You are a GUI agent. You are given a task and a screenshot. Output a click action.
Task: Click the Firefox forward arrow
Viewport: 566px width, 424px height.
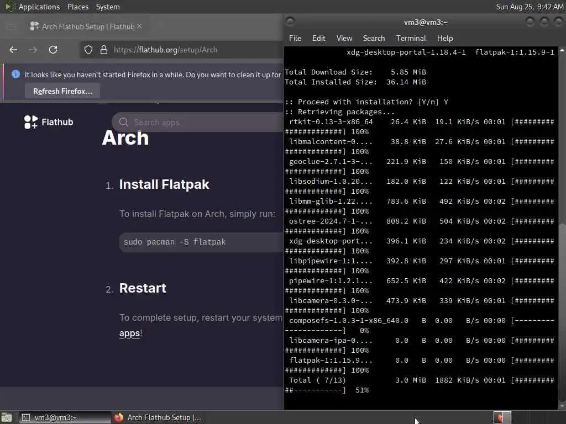[33, 50]
